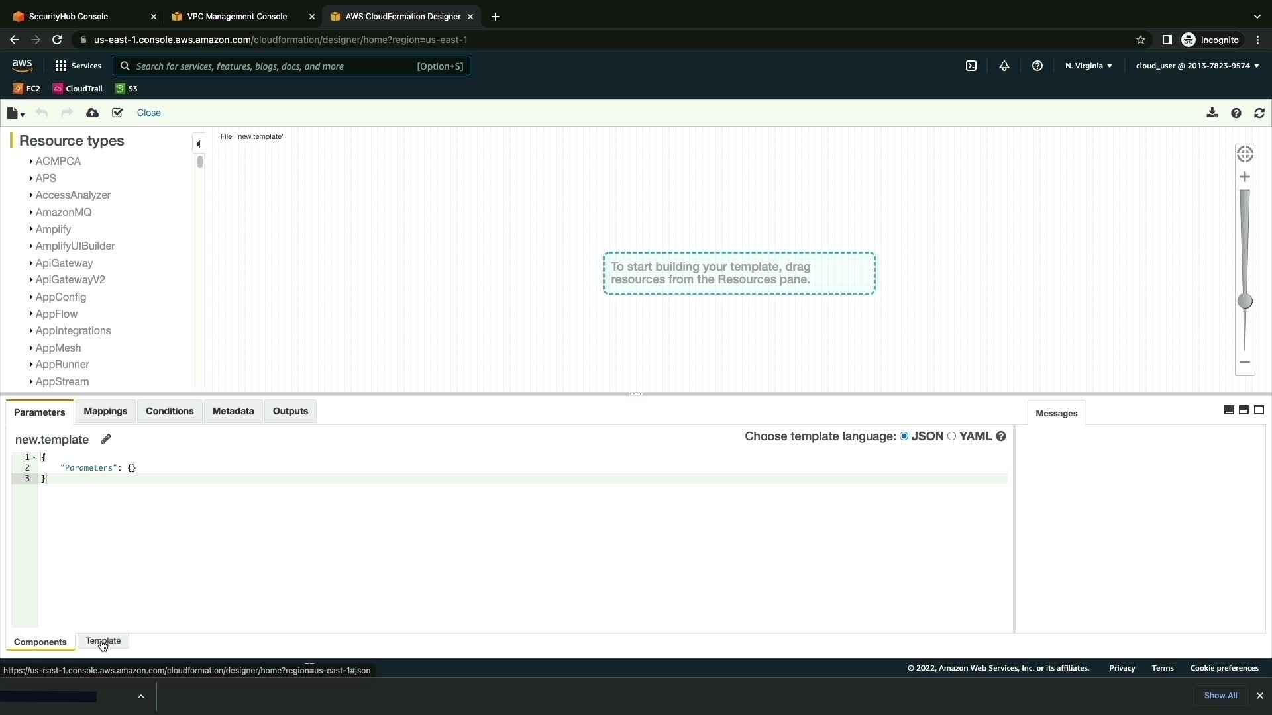
Task: Switch to the Outputs tab
Action: pyautogui.click(x=290, y=411)
